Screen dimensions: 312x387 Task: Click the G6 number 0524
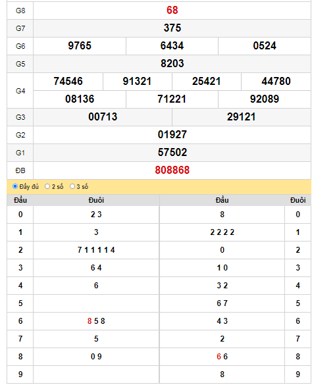pyautogui.click(x=265, y=45)
